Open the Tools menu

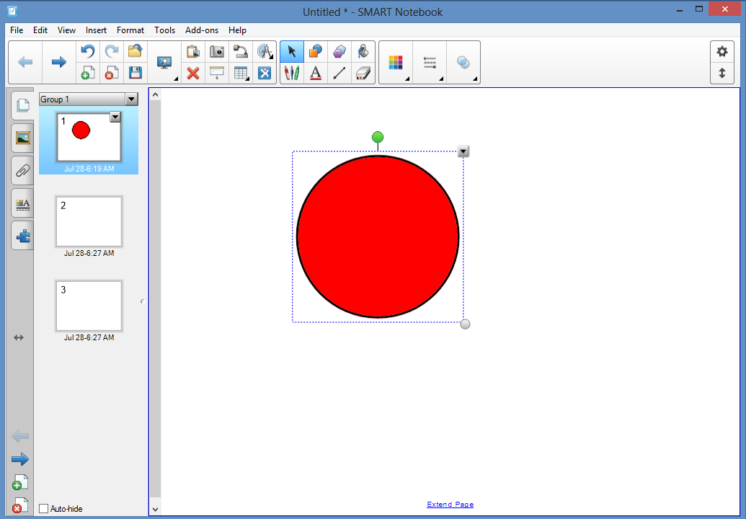[x=164, y=30]
